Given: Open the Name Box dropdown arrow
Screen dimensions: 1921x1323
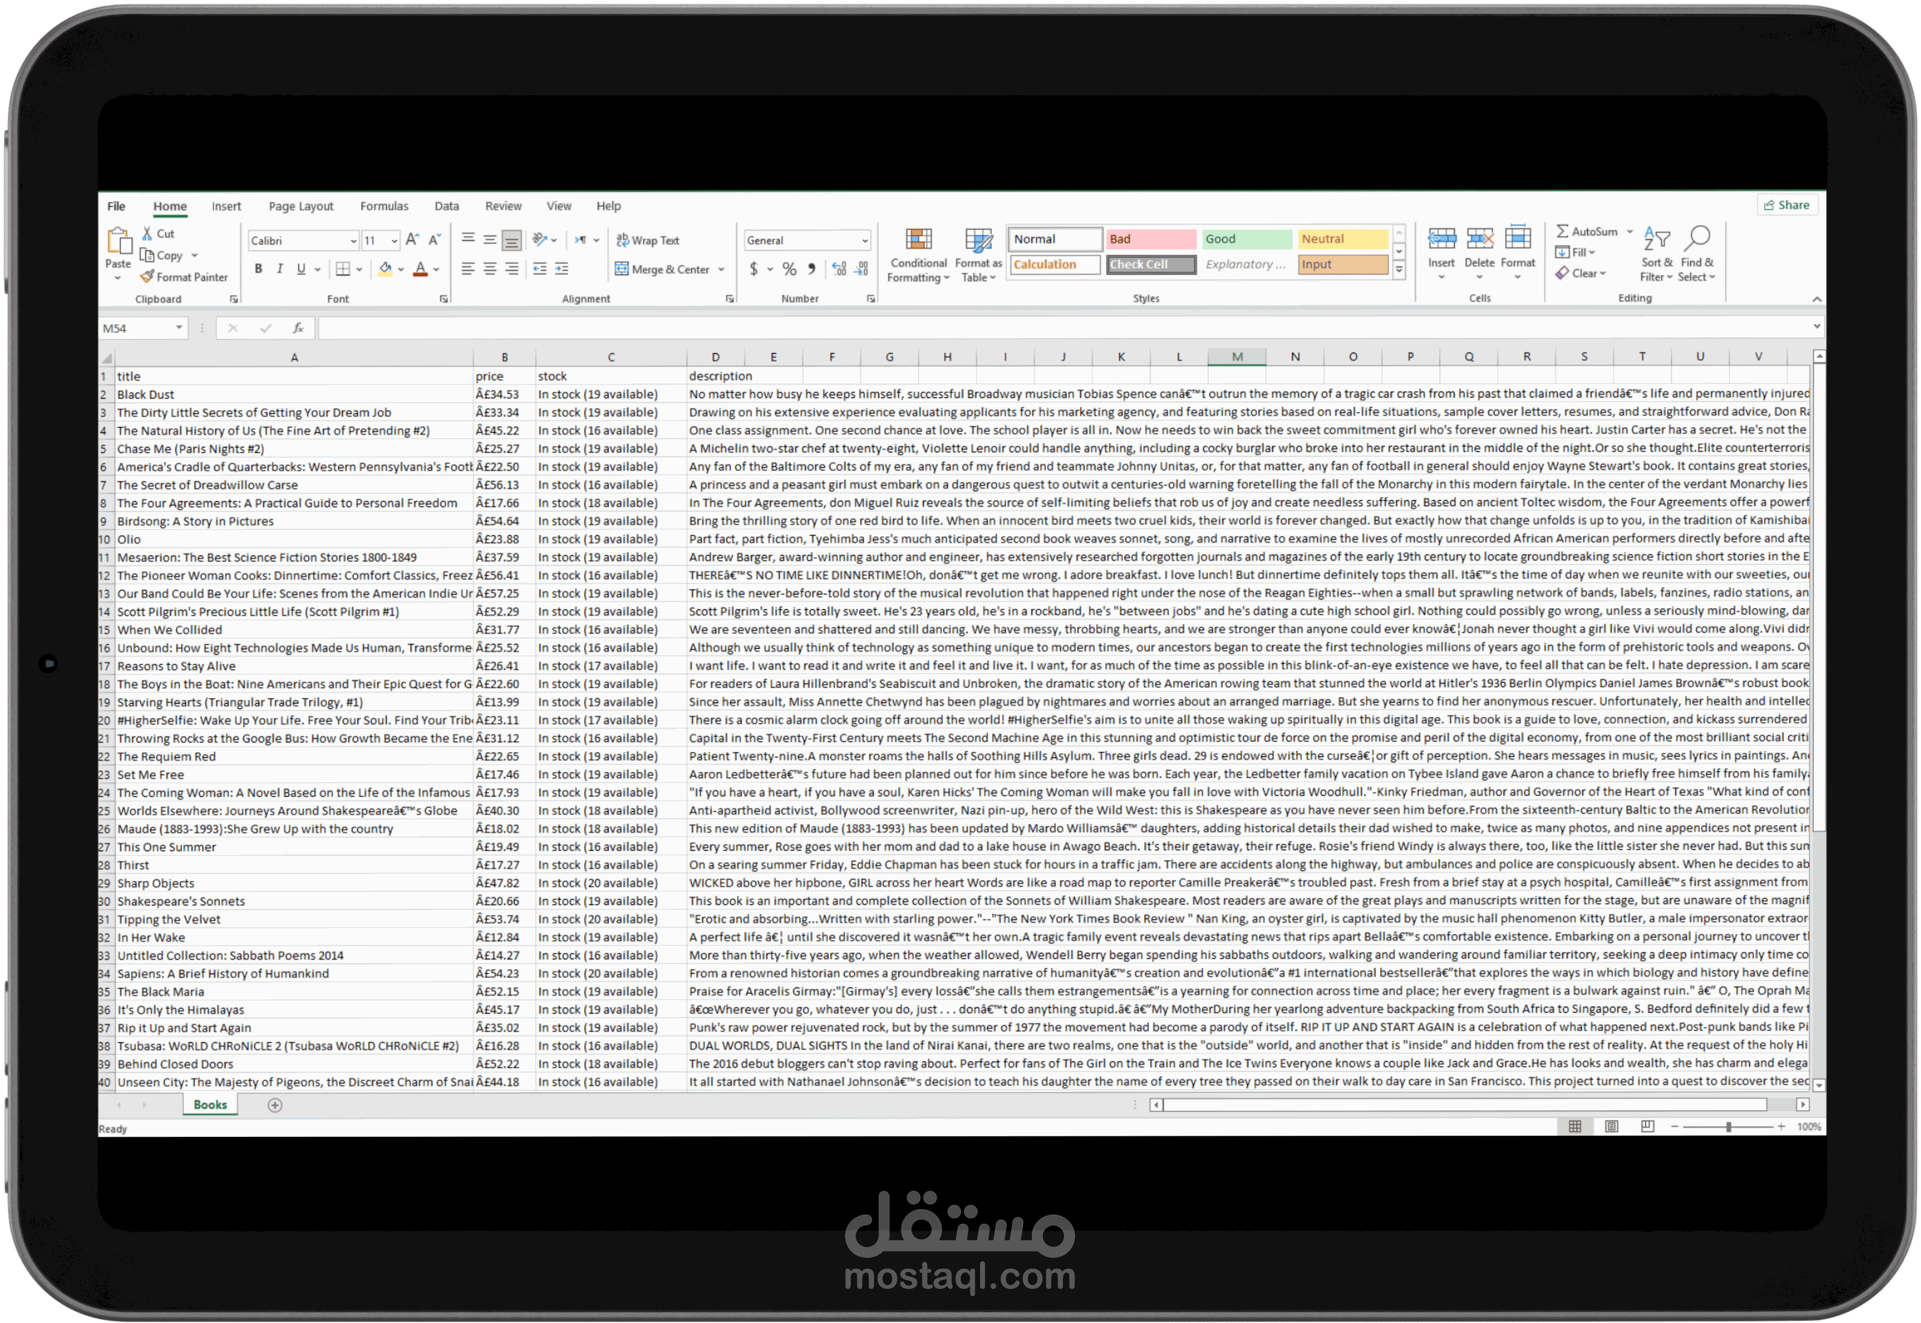Looking at the screenshot, I should click(179, 328).
